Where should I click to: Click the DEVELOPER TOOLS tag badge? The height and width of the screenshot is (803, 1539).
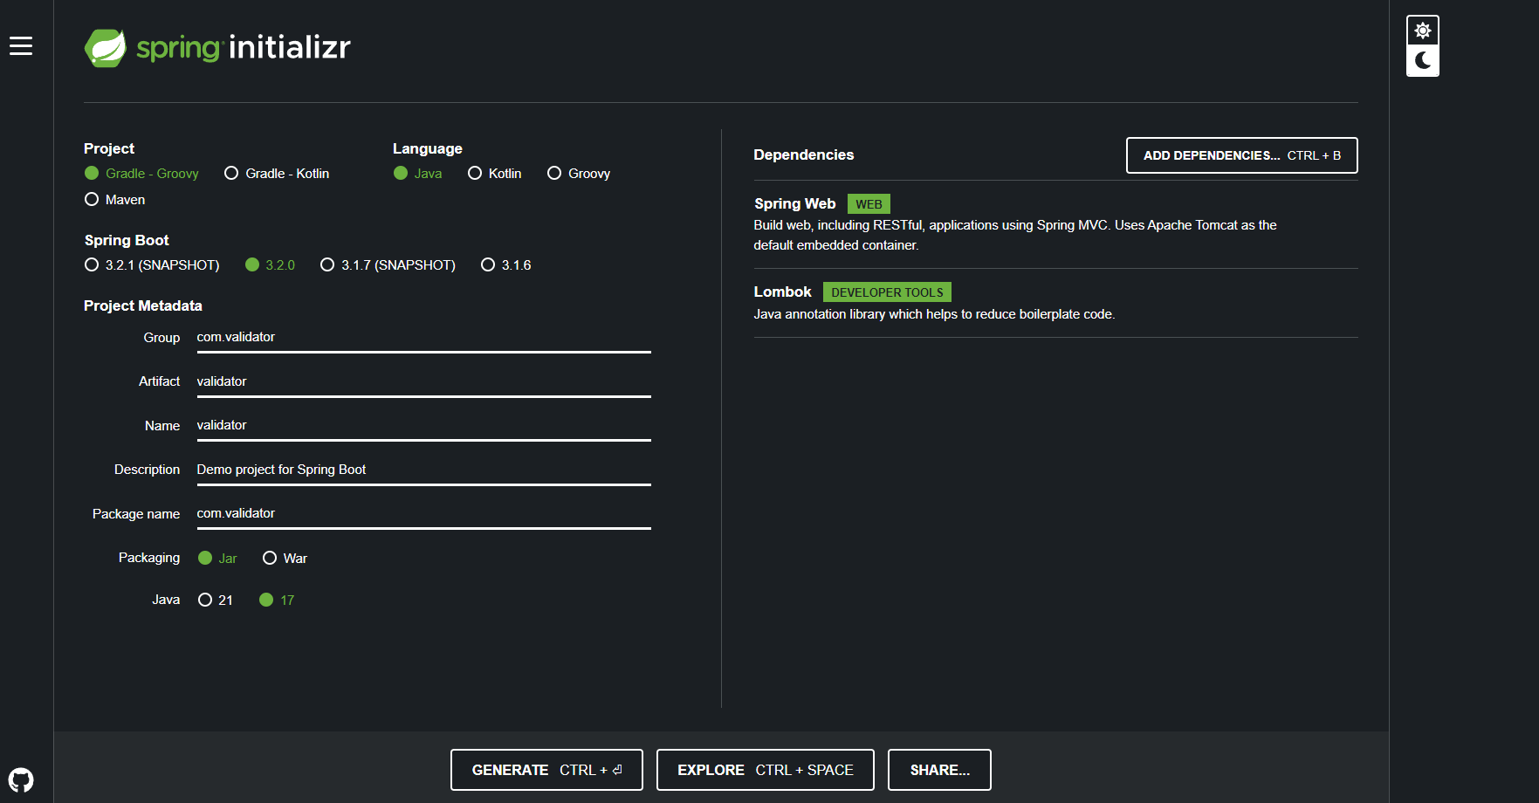(x=887, y=292)
